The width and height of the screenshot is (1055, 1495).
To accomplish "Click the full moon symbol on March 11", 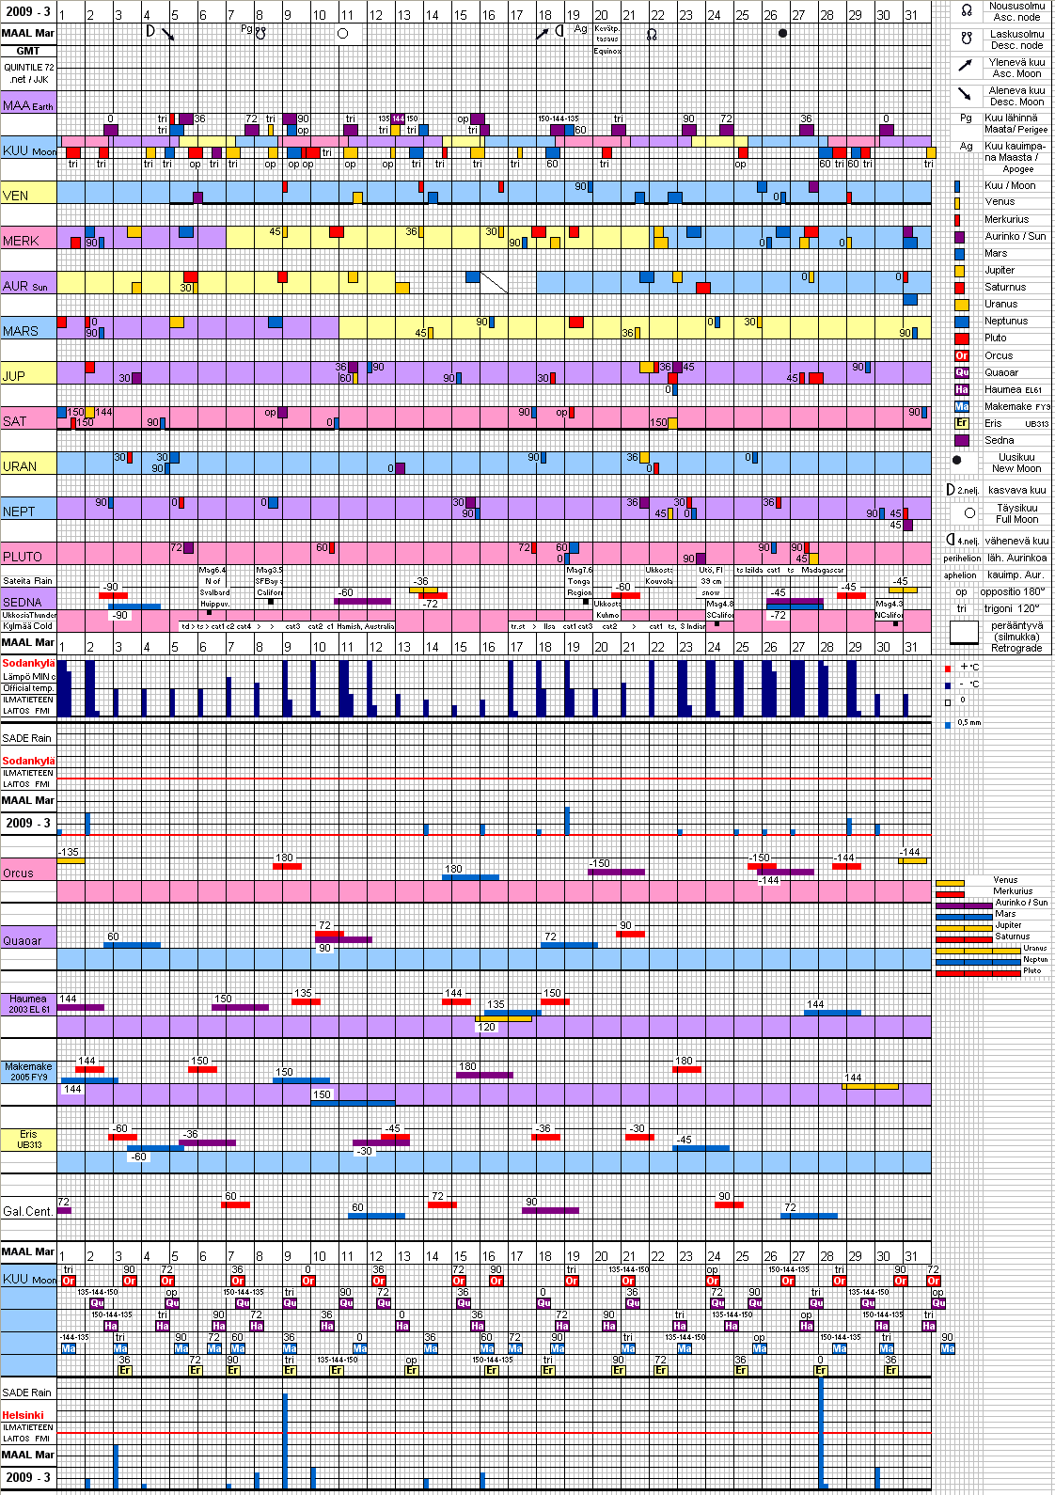I will coord(342,33).
